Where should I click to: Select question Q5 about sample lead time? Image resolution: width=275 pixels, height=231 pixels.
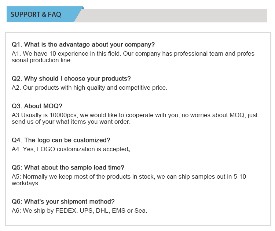[68, 168]
